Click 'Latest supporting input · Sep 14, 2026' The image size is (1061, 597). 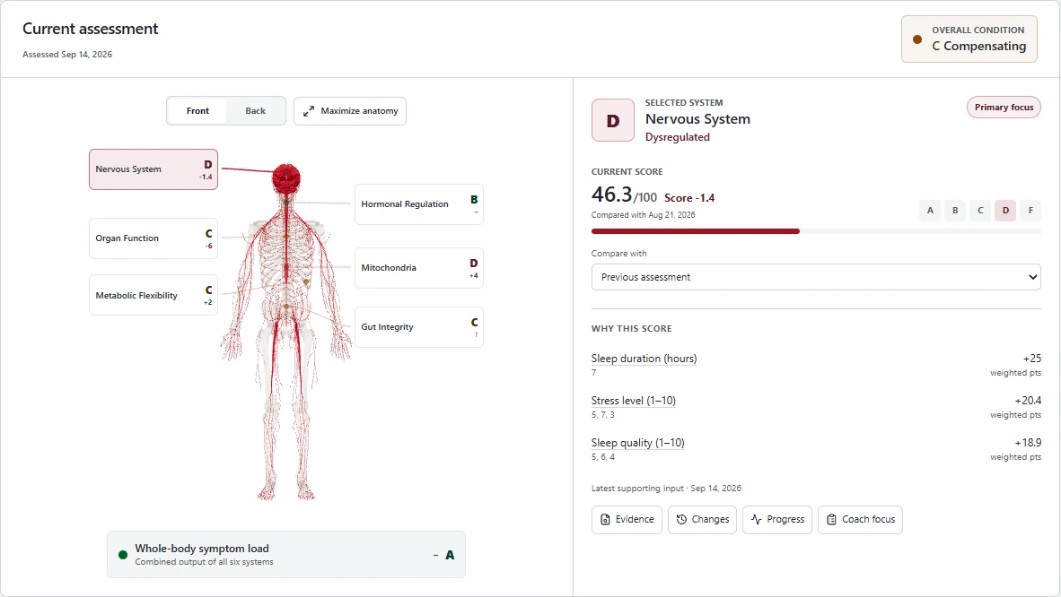point(667,489)
